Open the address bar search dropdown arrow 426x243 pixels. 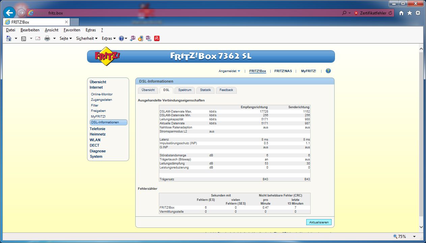(x=349, y=13)
